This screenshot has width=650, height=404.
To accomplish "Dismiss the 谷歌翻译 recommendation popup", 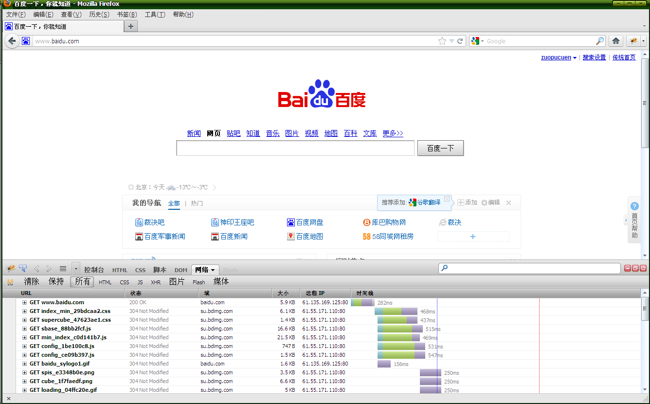I will click(x=447, y=199).
